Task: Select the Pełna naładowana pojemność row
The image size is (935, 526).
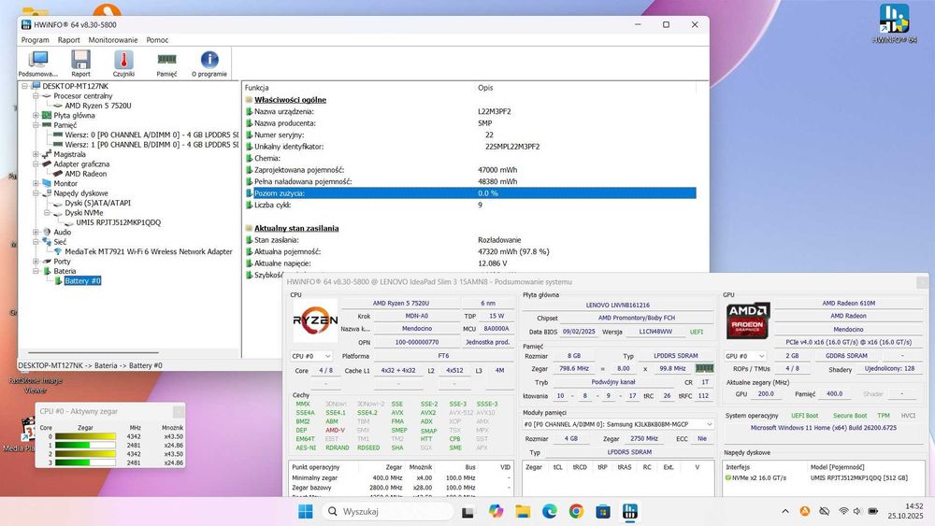Action: click(470, 181)
